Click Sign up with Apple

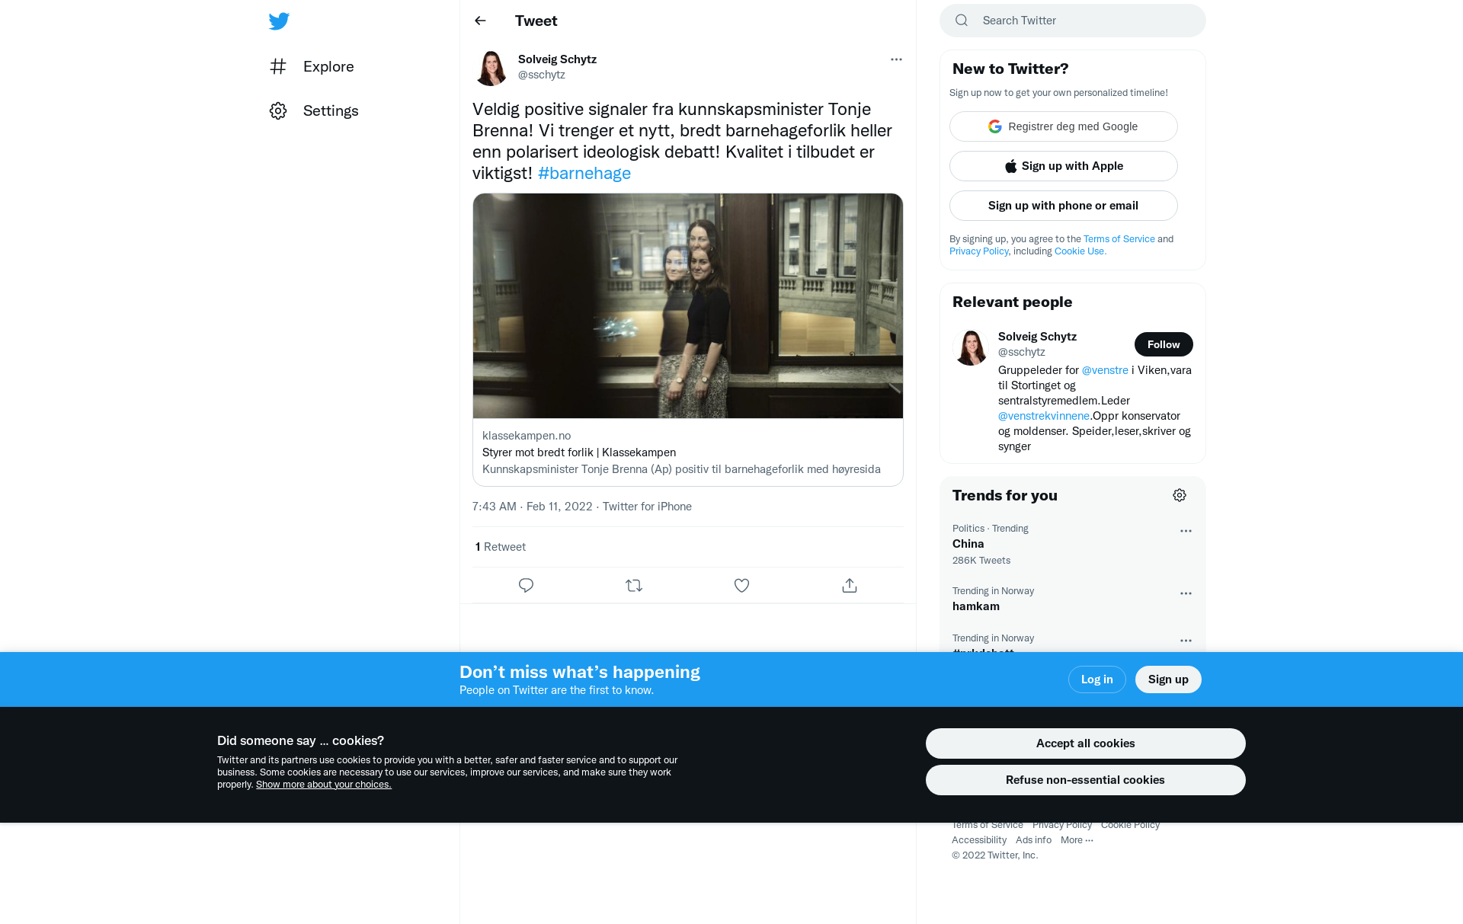pos(1063,166)
